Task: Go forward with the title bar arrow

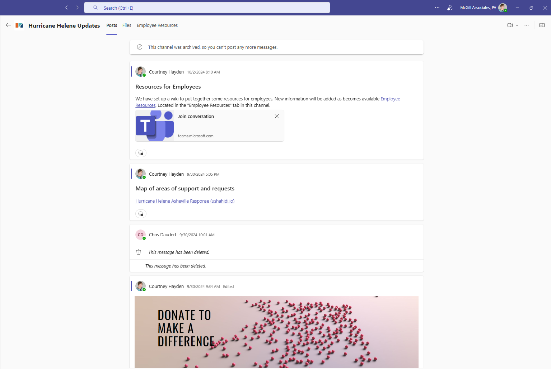Action: coord(77,8)
